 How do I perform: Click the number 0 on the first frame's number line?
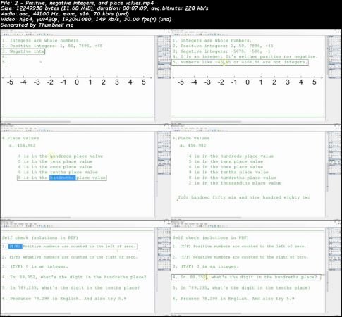pyautogui.click(x=77, y=82)
